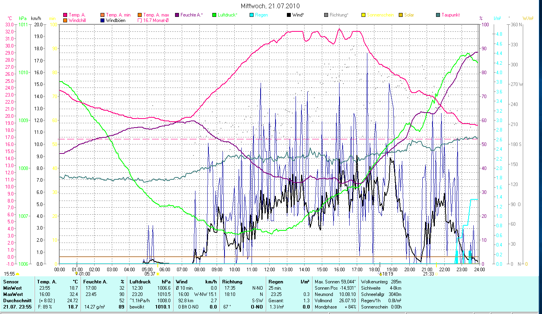Click the dark blue Windböen legend square
Viewport: 542px width, 314px height.
point(103,20)
